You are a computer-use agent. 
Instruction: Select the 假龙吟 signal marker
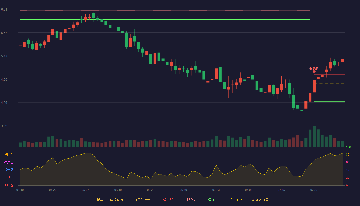(x=314, y=70)
